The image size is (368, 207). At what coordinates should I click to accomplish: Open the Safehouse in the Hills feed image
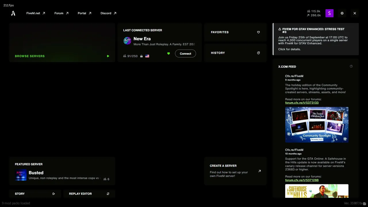[x=317, y=191]
